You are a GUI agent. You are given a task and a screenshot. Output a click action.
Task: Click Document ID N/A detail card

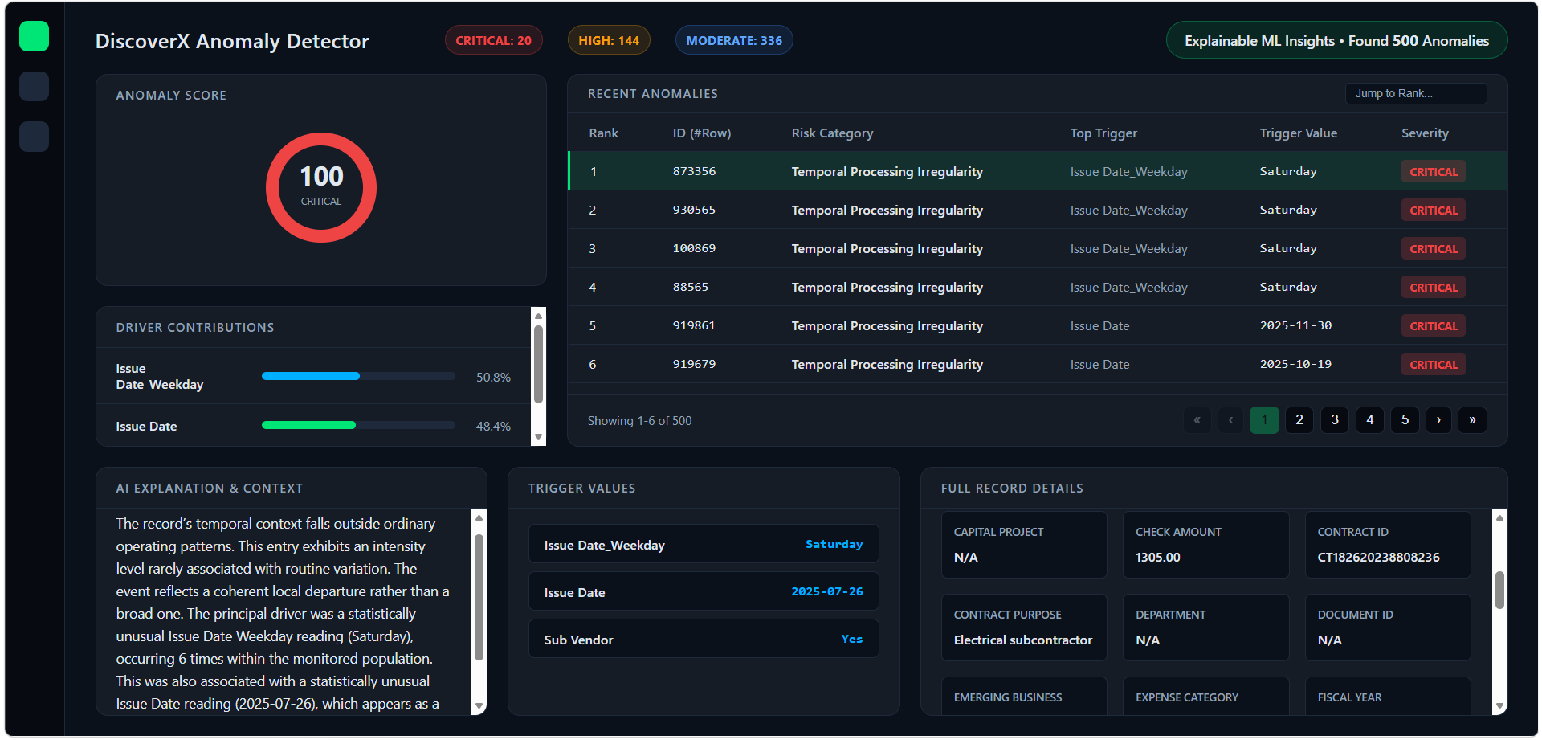(1388, 628)
